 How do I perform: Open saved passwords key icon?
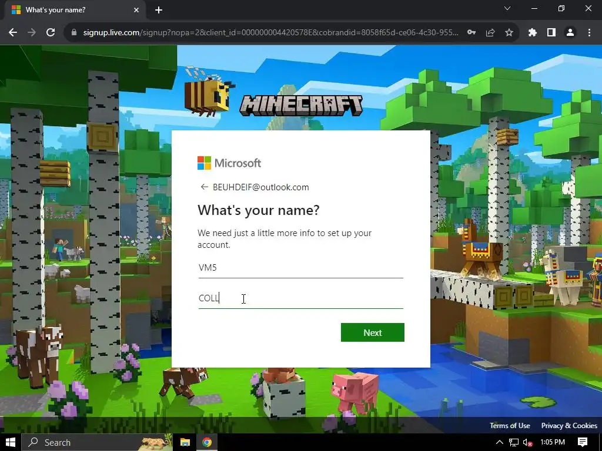471,33
